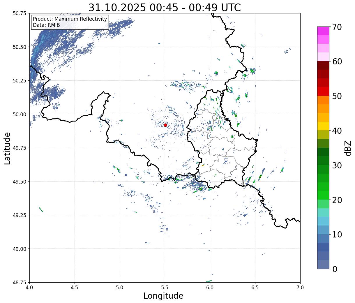Click the magenta 70 dBZ color band
Screen dimensions: 355x303
click(x=323, y=31)
